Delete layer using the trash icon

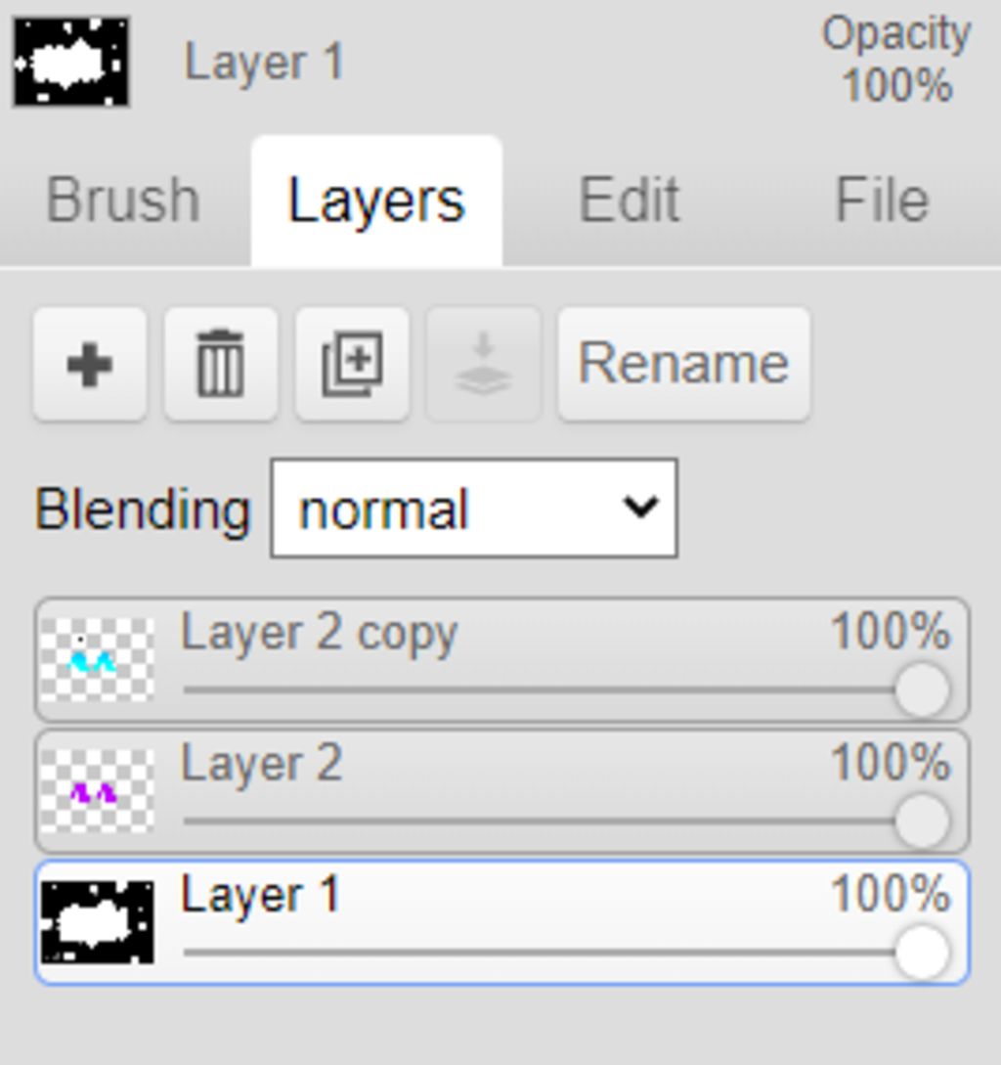[221, 364]
